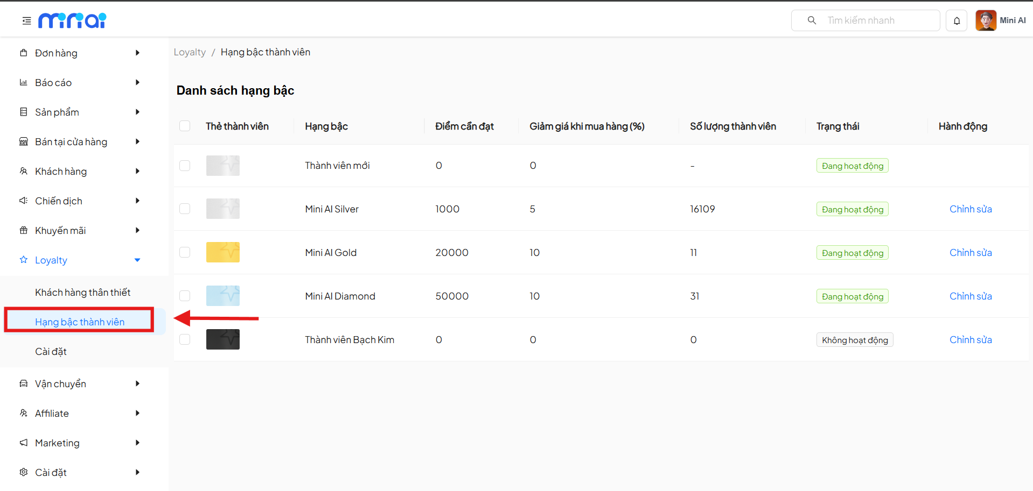Click the hamburger menu icon beside the logo
1033x491 pixels.
click(26, 21)
